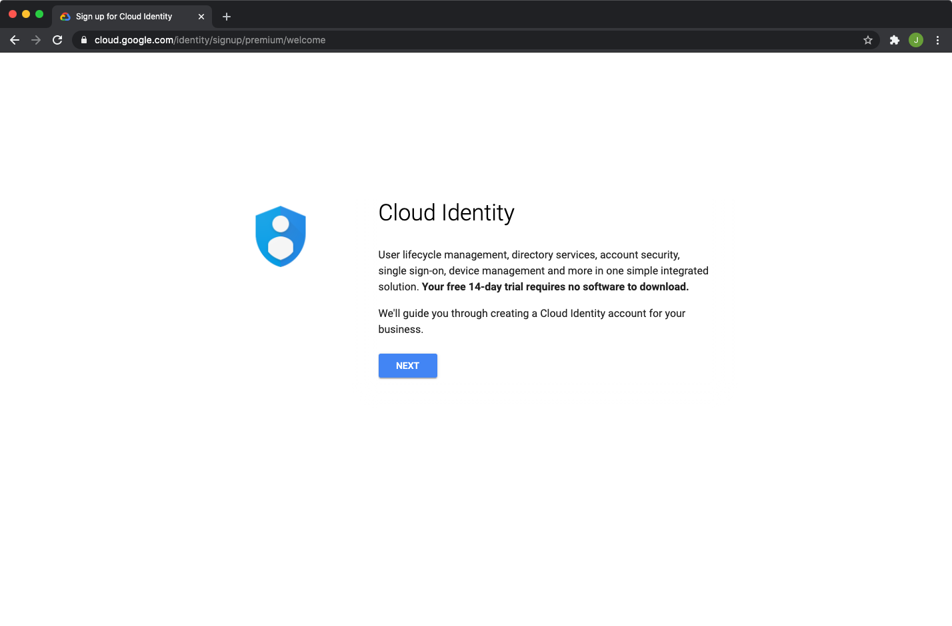Close the Sign up for Cloud Identity tab
The height and width of the screenshot is (626, 952).
tap(201, 17)
